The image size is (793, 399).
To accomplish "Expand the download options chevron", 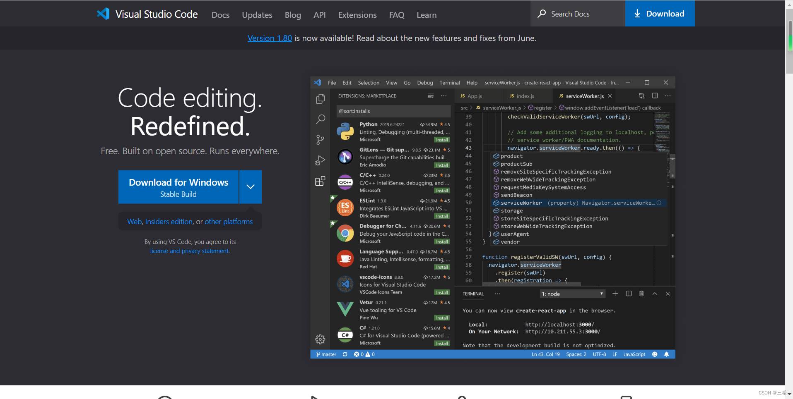I will tap(250, 187).
